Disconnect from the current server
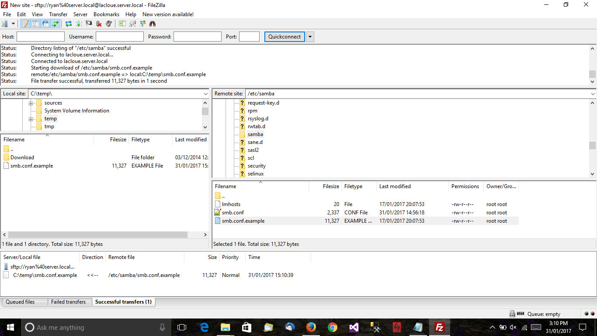597x336 pixels. click(x=99, y=24)
